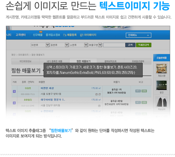Open the 소분류 dropdown
This screenshot has height=157, width=175.
(78, 45)
